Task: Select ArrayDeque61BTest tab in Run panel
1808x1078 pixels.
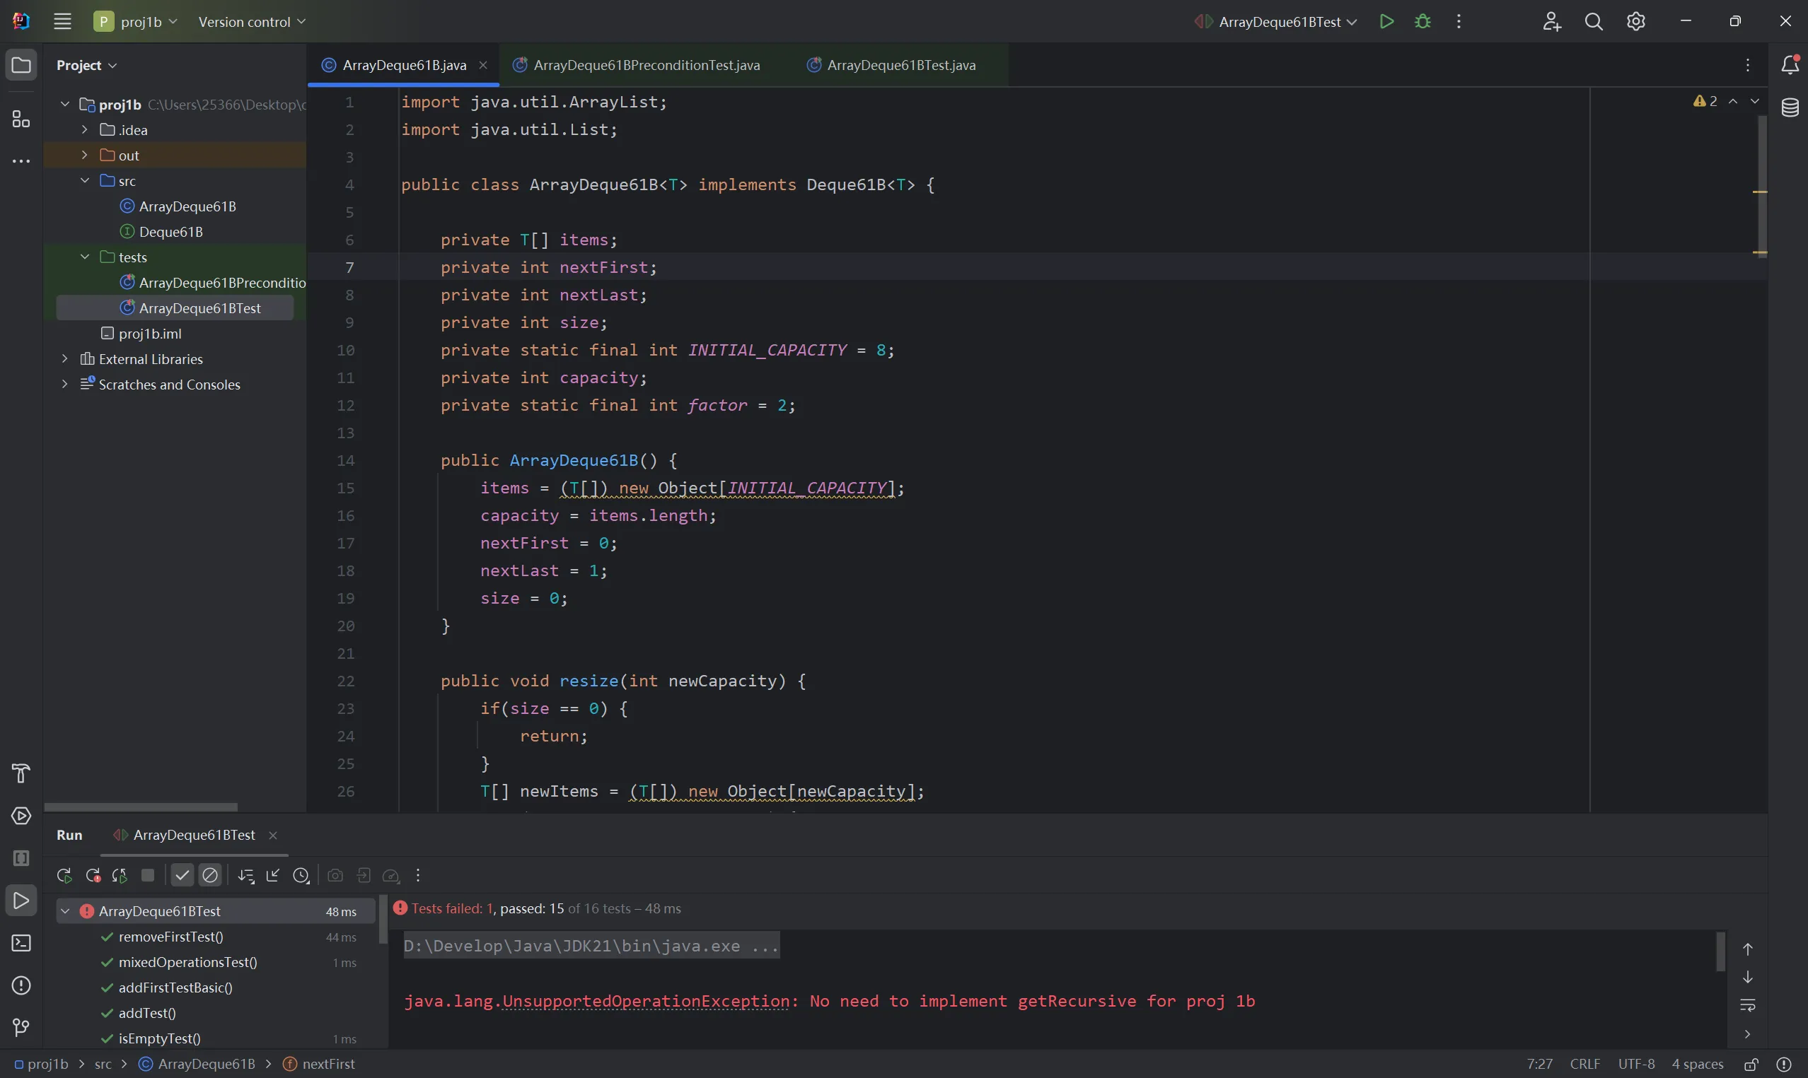Action: (x=193, y=836)
